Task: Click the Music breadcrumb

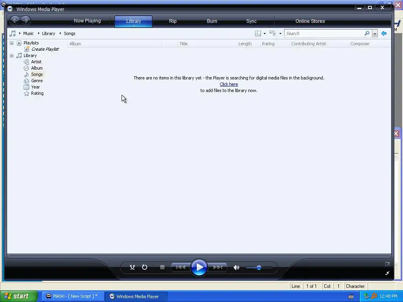Action: point(28,33)
